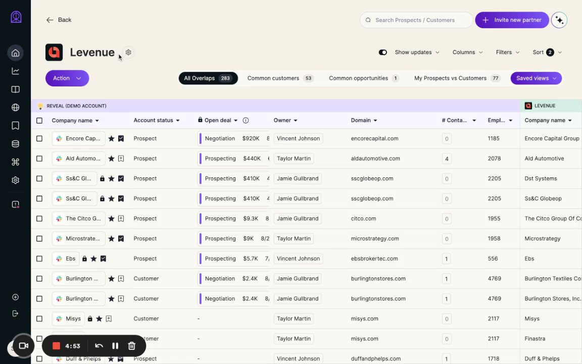582x364 pixels.
Task: Select the Duff & Phelps row checkbox
Action: point(39,359)
